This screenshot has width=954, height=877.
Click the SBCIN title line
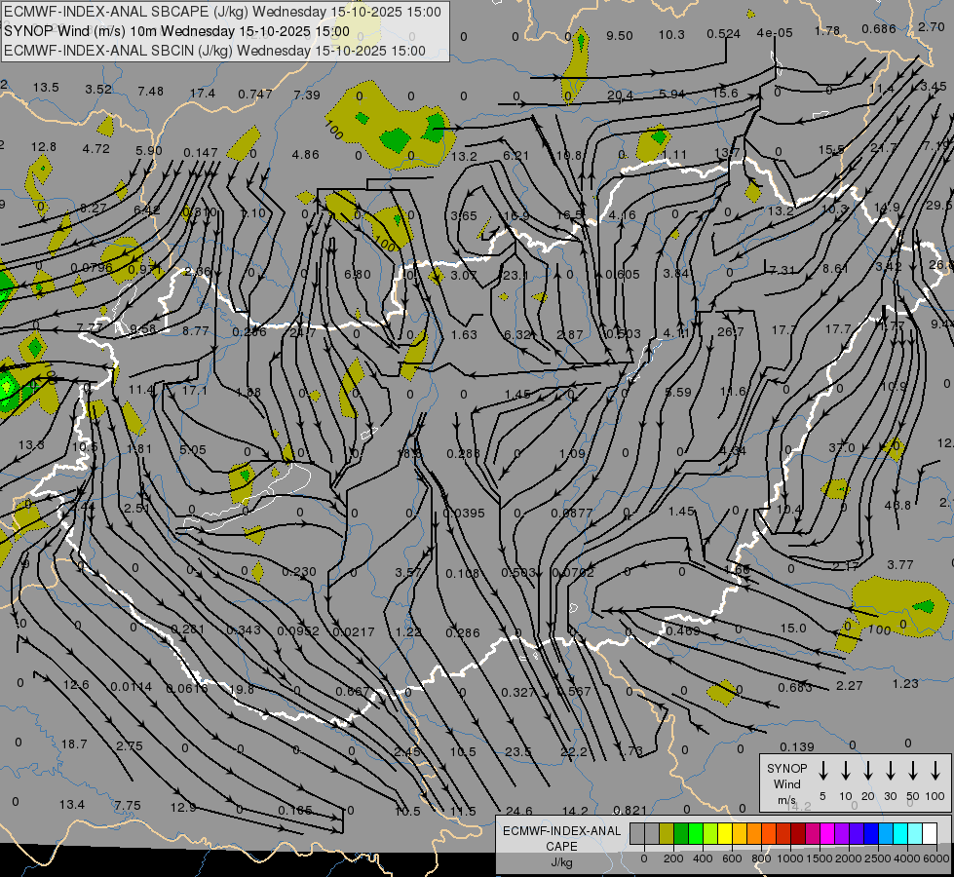pos(214,50)
